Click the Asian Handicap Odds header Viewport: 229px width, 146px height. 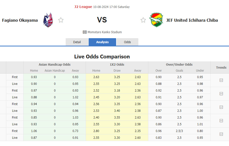(54, 64)
